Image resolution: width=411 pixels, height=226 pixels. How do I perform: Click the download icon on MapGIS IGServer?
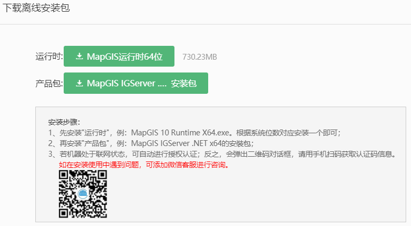(79, 83)
